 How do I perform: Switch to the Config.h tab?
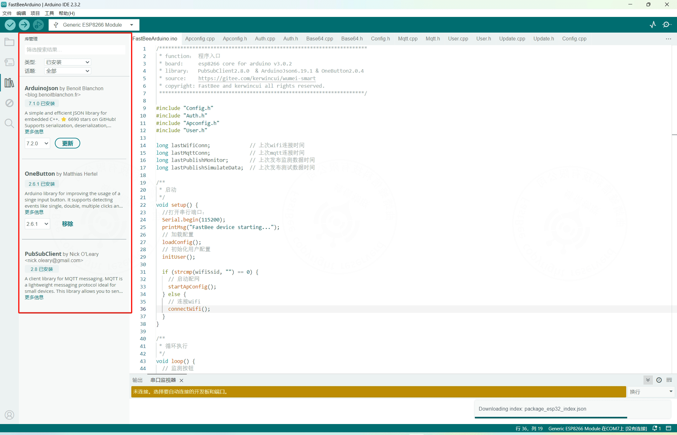(x=380, y=39)
